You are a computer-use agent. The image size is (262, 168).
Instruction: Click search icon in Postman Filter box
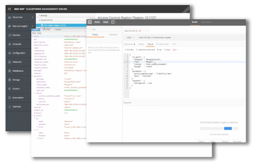pyautogui.click(x=90, y=29)
